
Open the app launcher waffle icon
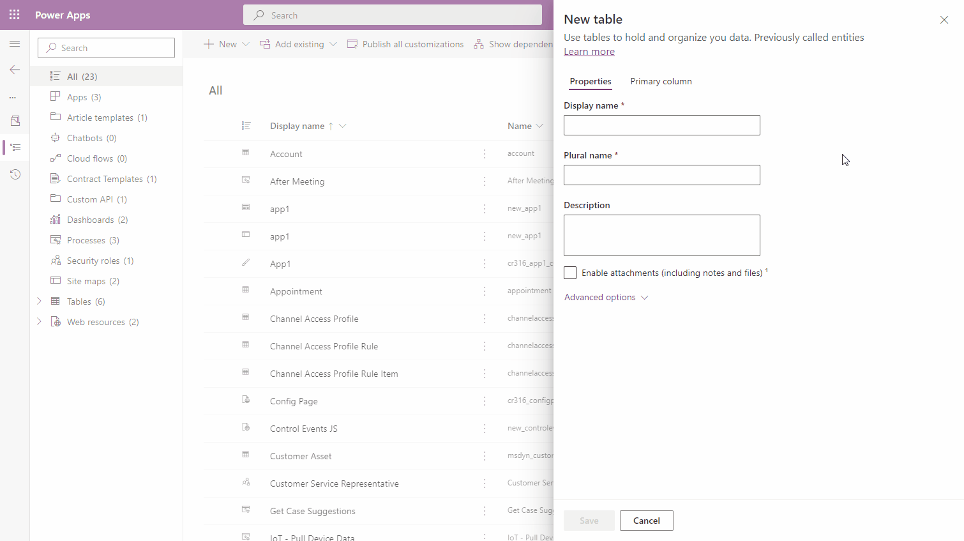point(15,15)
